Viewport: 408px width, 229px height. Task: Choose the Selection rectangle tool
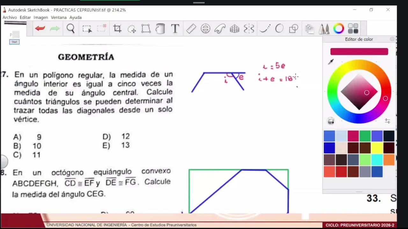(x=87, y=29)
